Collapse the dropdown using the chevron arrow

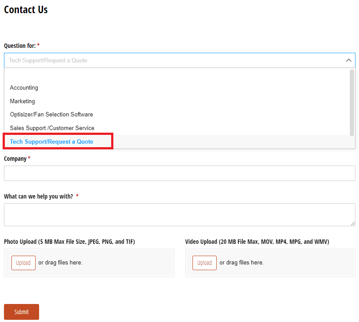[348, 60]
